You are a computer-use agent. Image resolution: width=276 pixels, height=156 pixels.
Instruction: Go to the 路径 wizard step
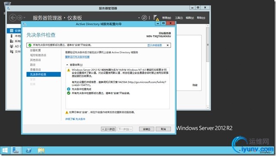tap(33, 65)
